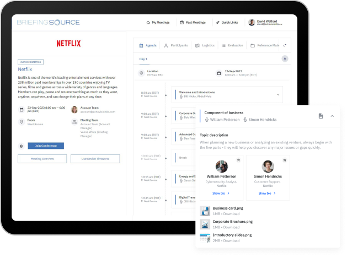
Task: Open the Corporate session starting 9:00 am
Action: pyautogui.click(x=184, y=115)
